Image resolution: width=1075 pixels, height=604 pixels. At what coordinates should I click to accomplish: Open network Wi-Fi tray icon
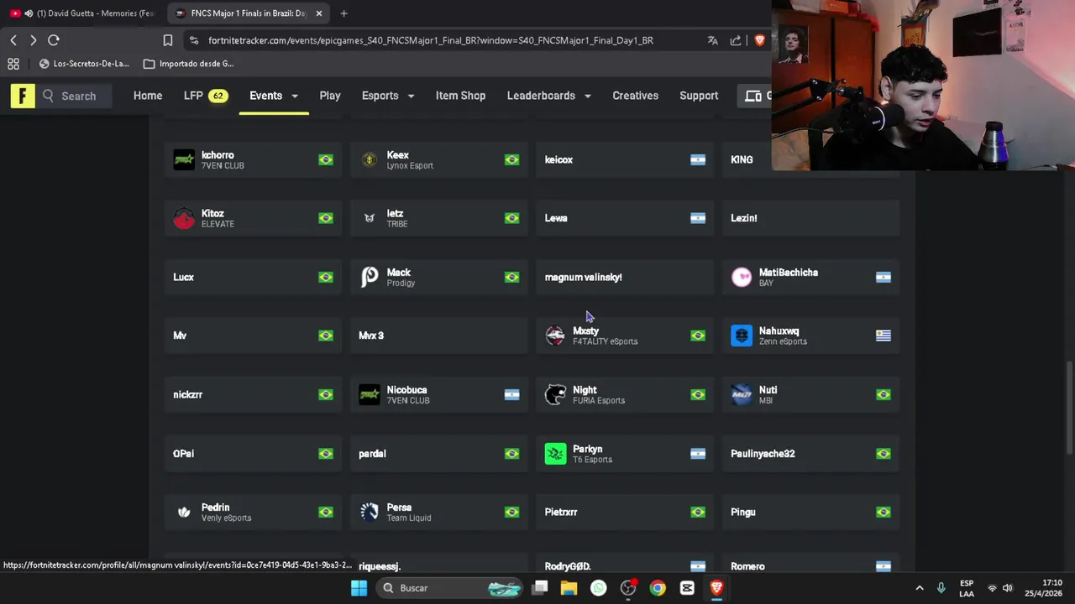pyautogui.click(x=992, y=588)
